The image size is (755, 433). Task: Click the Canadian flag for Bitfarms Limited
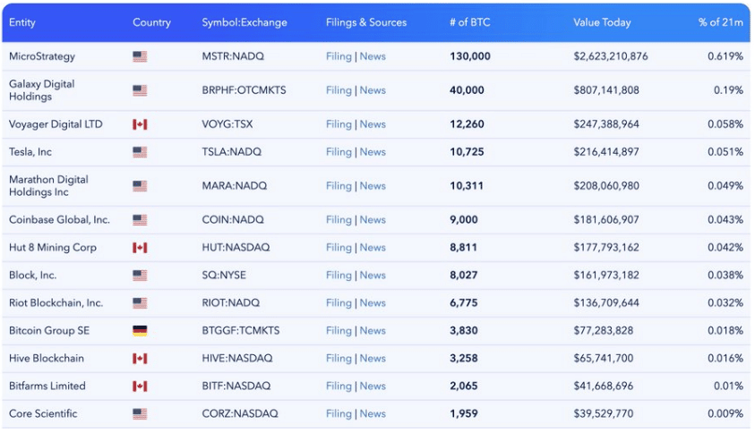click(x=140, y=386)
